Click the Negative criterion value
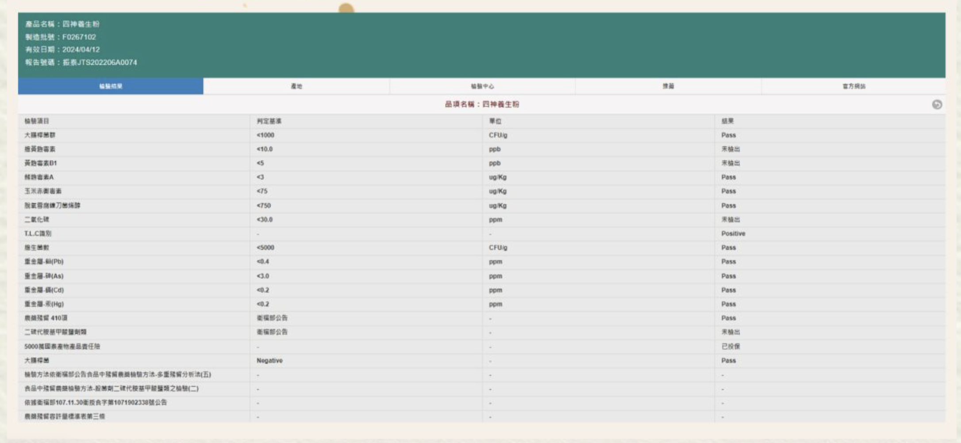 pos(269,361)
